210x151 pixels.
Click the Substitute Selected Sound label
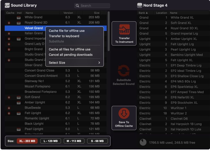124,82
